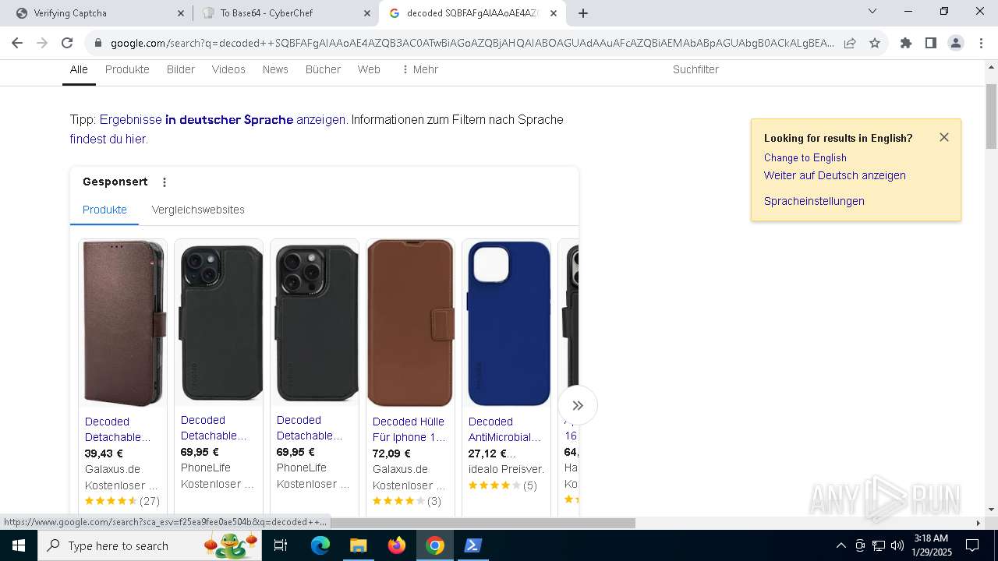Screen dimensions: 998x561
Task: Click Change to English link
Action: tap(805, 157)
